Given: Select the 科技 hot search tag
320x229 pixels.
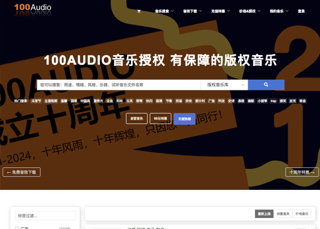Looking at the screenshot, I should tap(221, 101).
